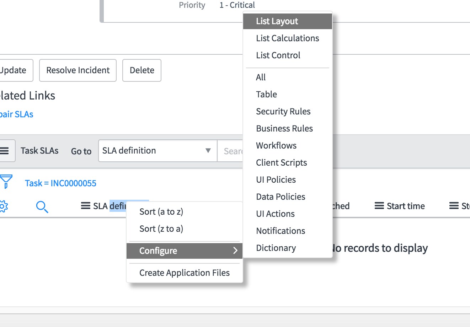Click Create Application Files menu item

[185, 273]
